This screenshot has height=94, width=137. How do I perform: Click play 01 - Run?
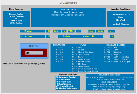(x=77, y=47)
